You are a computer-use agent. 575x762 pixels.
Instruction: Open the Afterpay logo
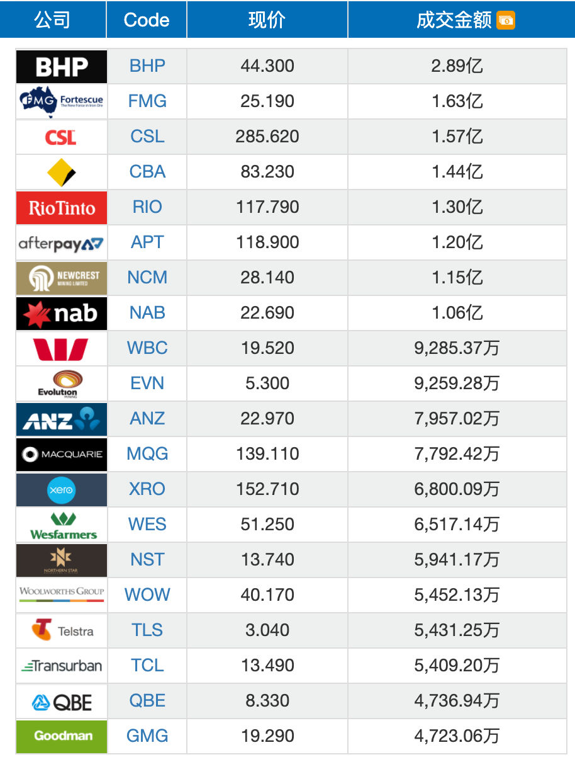[62, 243]
